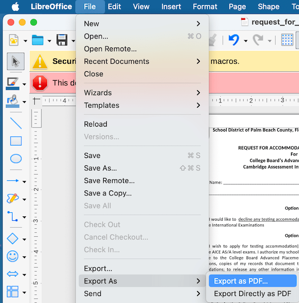Open the Save icon dropdown arrow

(x=73, y=41)
